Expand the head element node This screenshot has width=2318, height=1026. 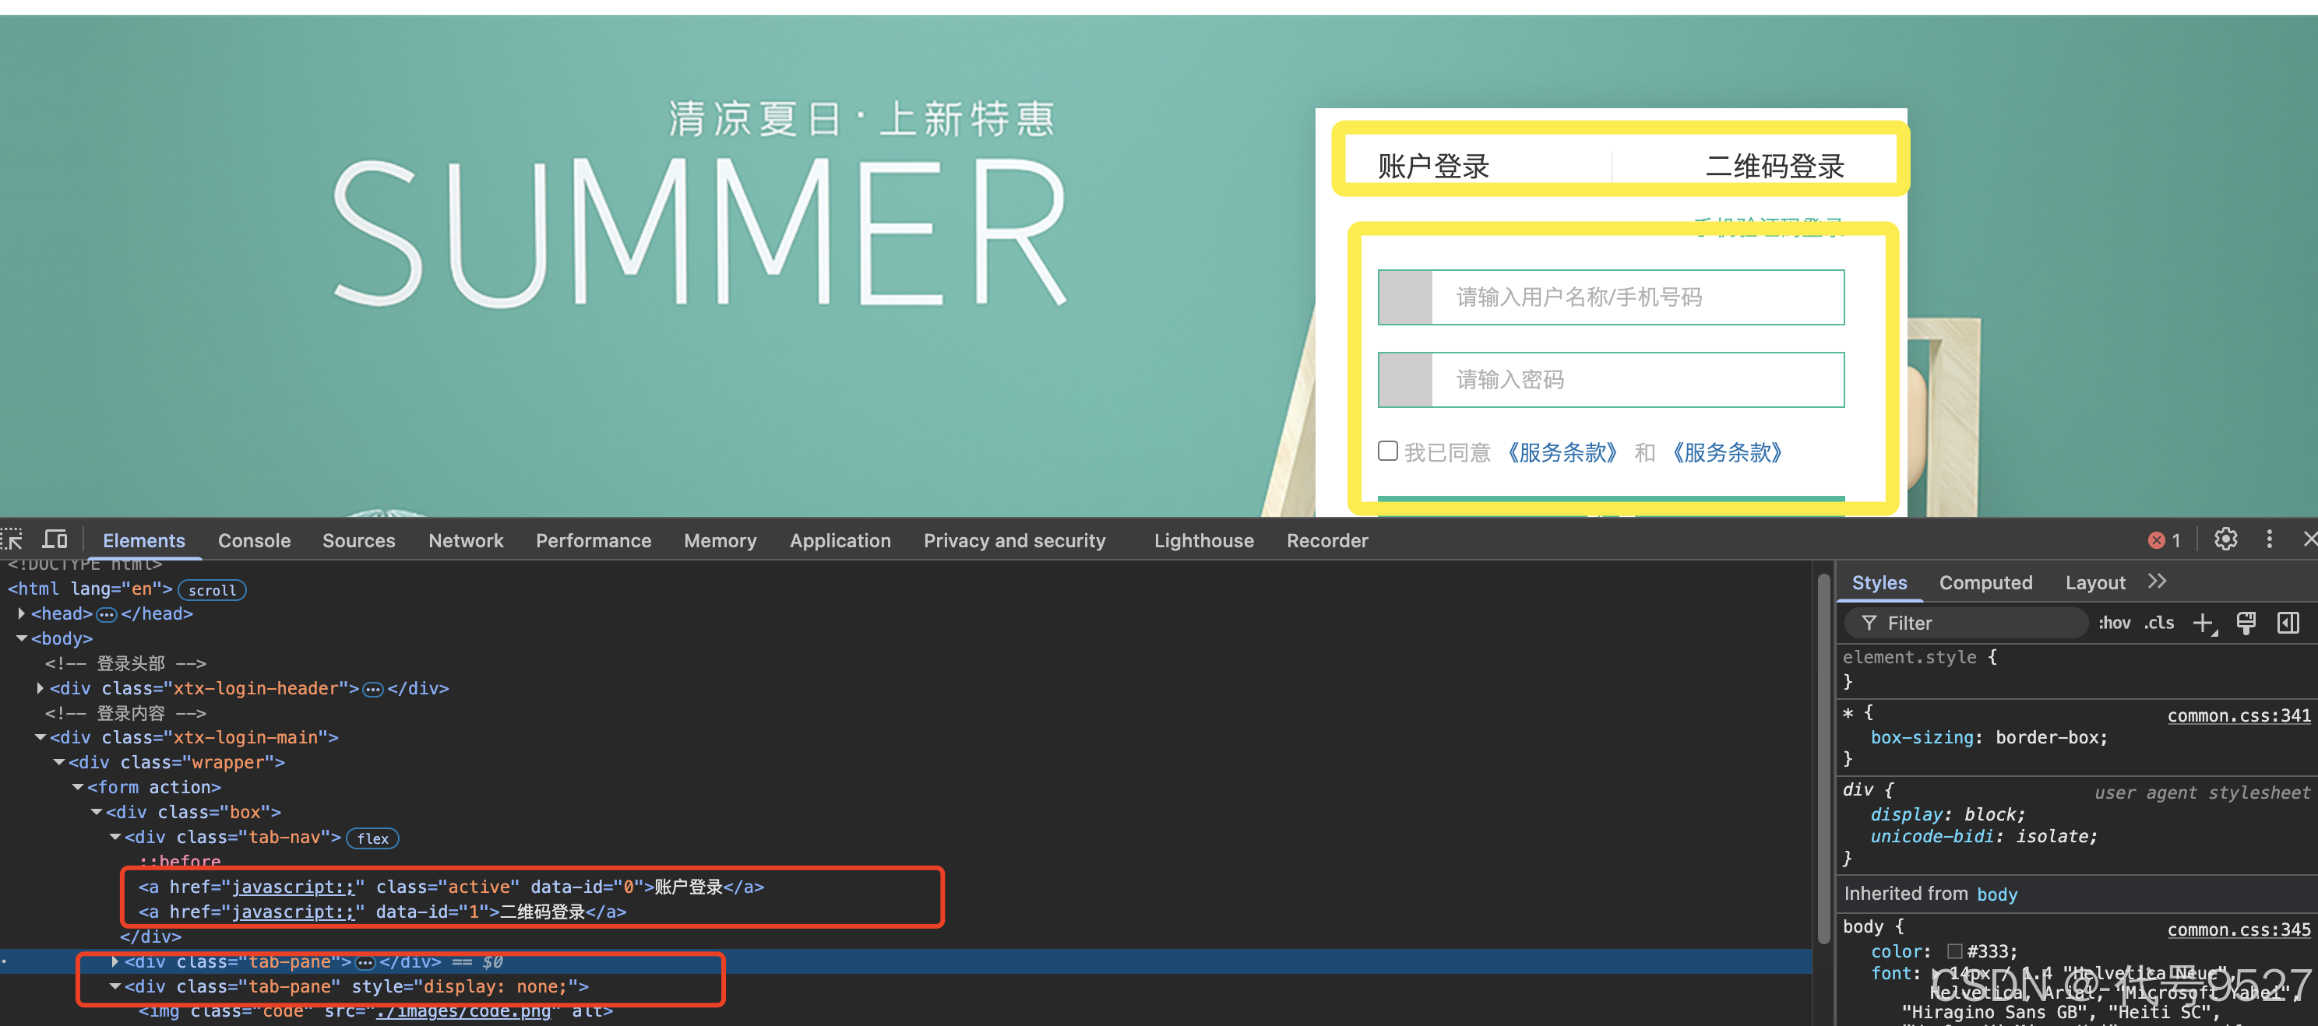point(22,613)
